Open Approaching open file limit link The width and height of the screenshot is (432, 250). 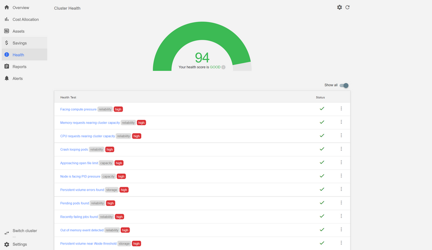coord(79,163)
